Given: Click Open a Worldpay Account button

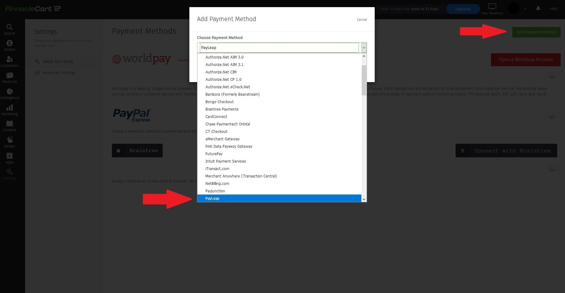Looking at the screenshot, I should pyautogui.click(x=526, y=59).
